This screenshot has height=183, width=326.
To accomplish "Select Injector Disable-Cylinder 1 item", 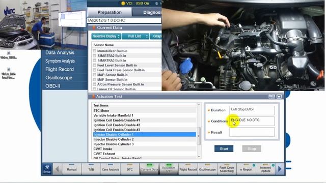I will [x=145, y=134].
